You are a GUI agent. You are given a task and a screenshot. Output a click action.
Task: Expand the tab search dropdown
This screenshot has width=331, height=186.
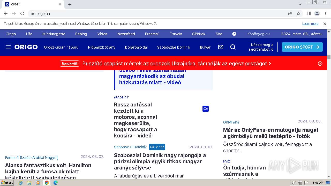(300, 4)
